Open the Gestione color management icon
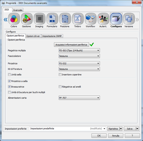The image size is (143, 141). pos(27,19)
